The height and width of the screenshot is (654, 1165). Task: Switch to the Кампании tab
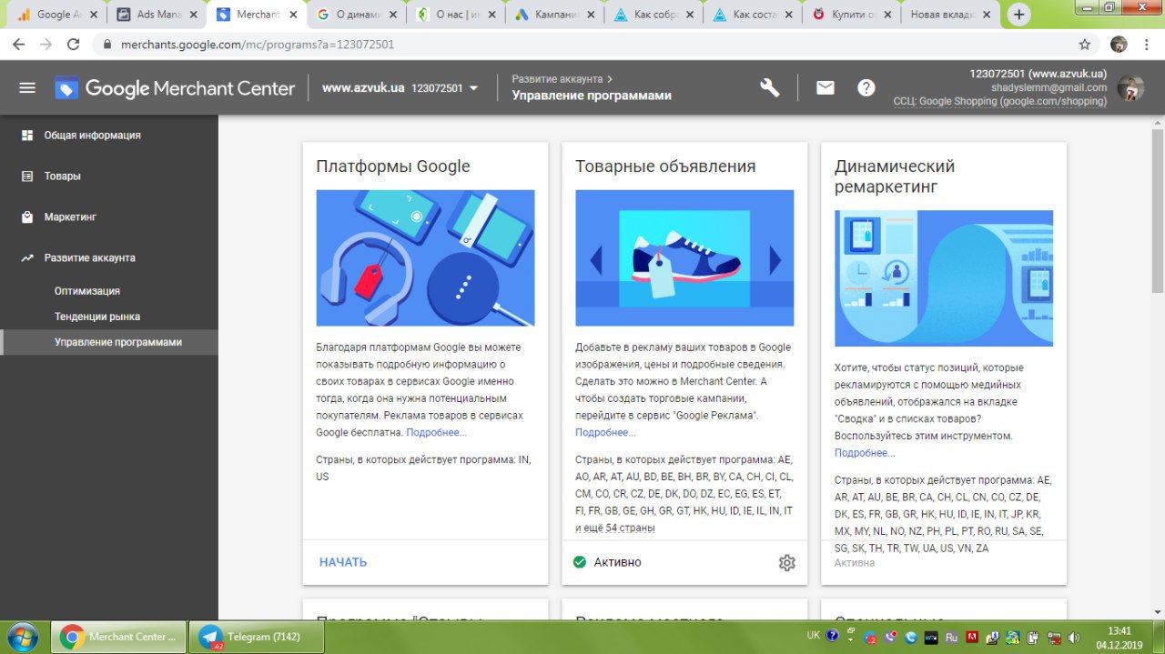[554, 15]
